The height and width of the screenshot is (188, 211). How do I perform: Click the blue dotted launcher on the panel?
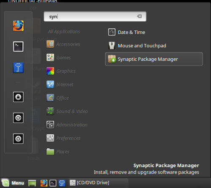(x=62, y=183)
